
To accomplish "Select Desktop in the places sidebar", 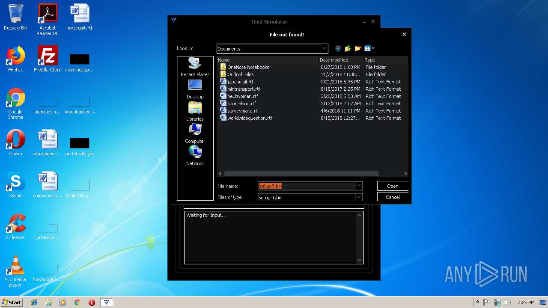I will [195, 89].
